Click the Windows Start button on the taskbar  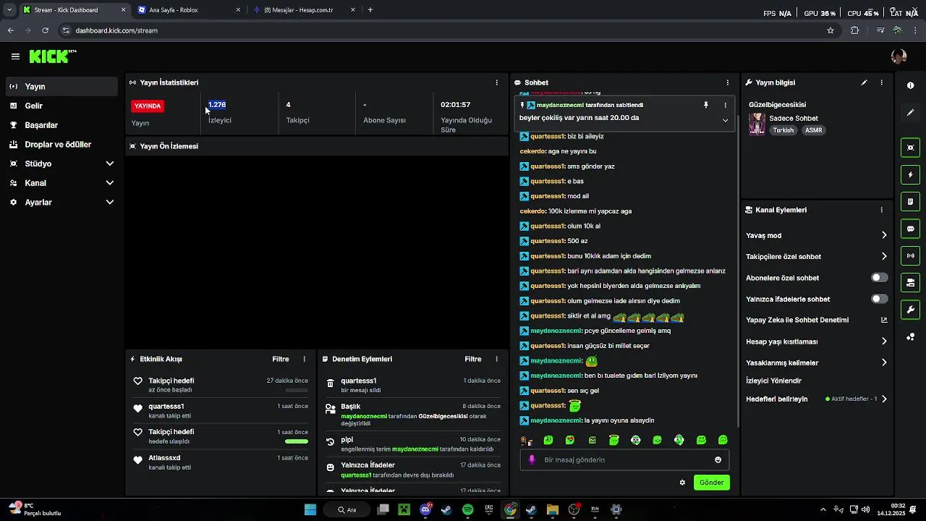click(310, 509)
